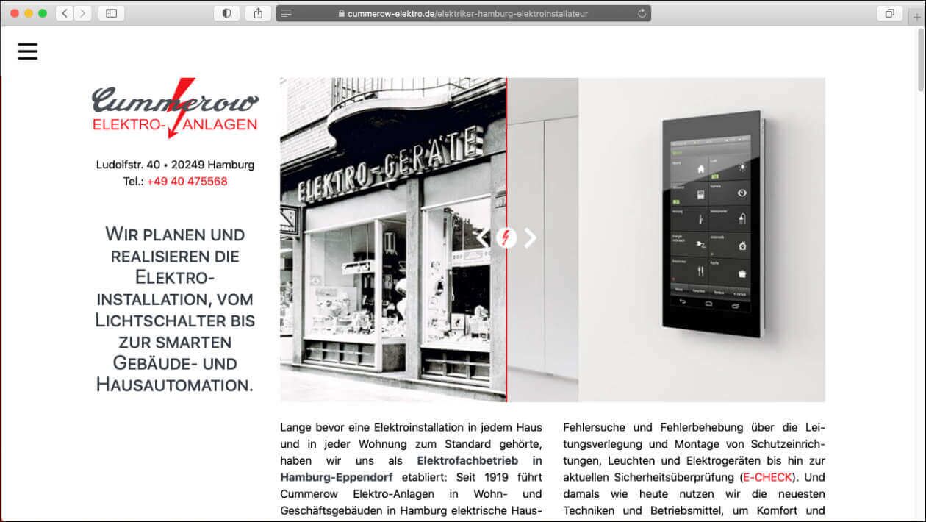Open the hamburger navigation menu
This screenshot has width=926, height=522.
pyautogui.click(x=27, y=51)
